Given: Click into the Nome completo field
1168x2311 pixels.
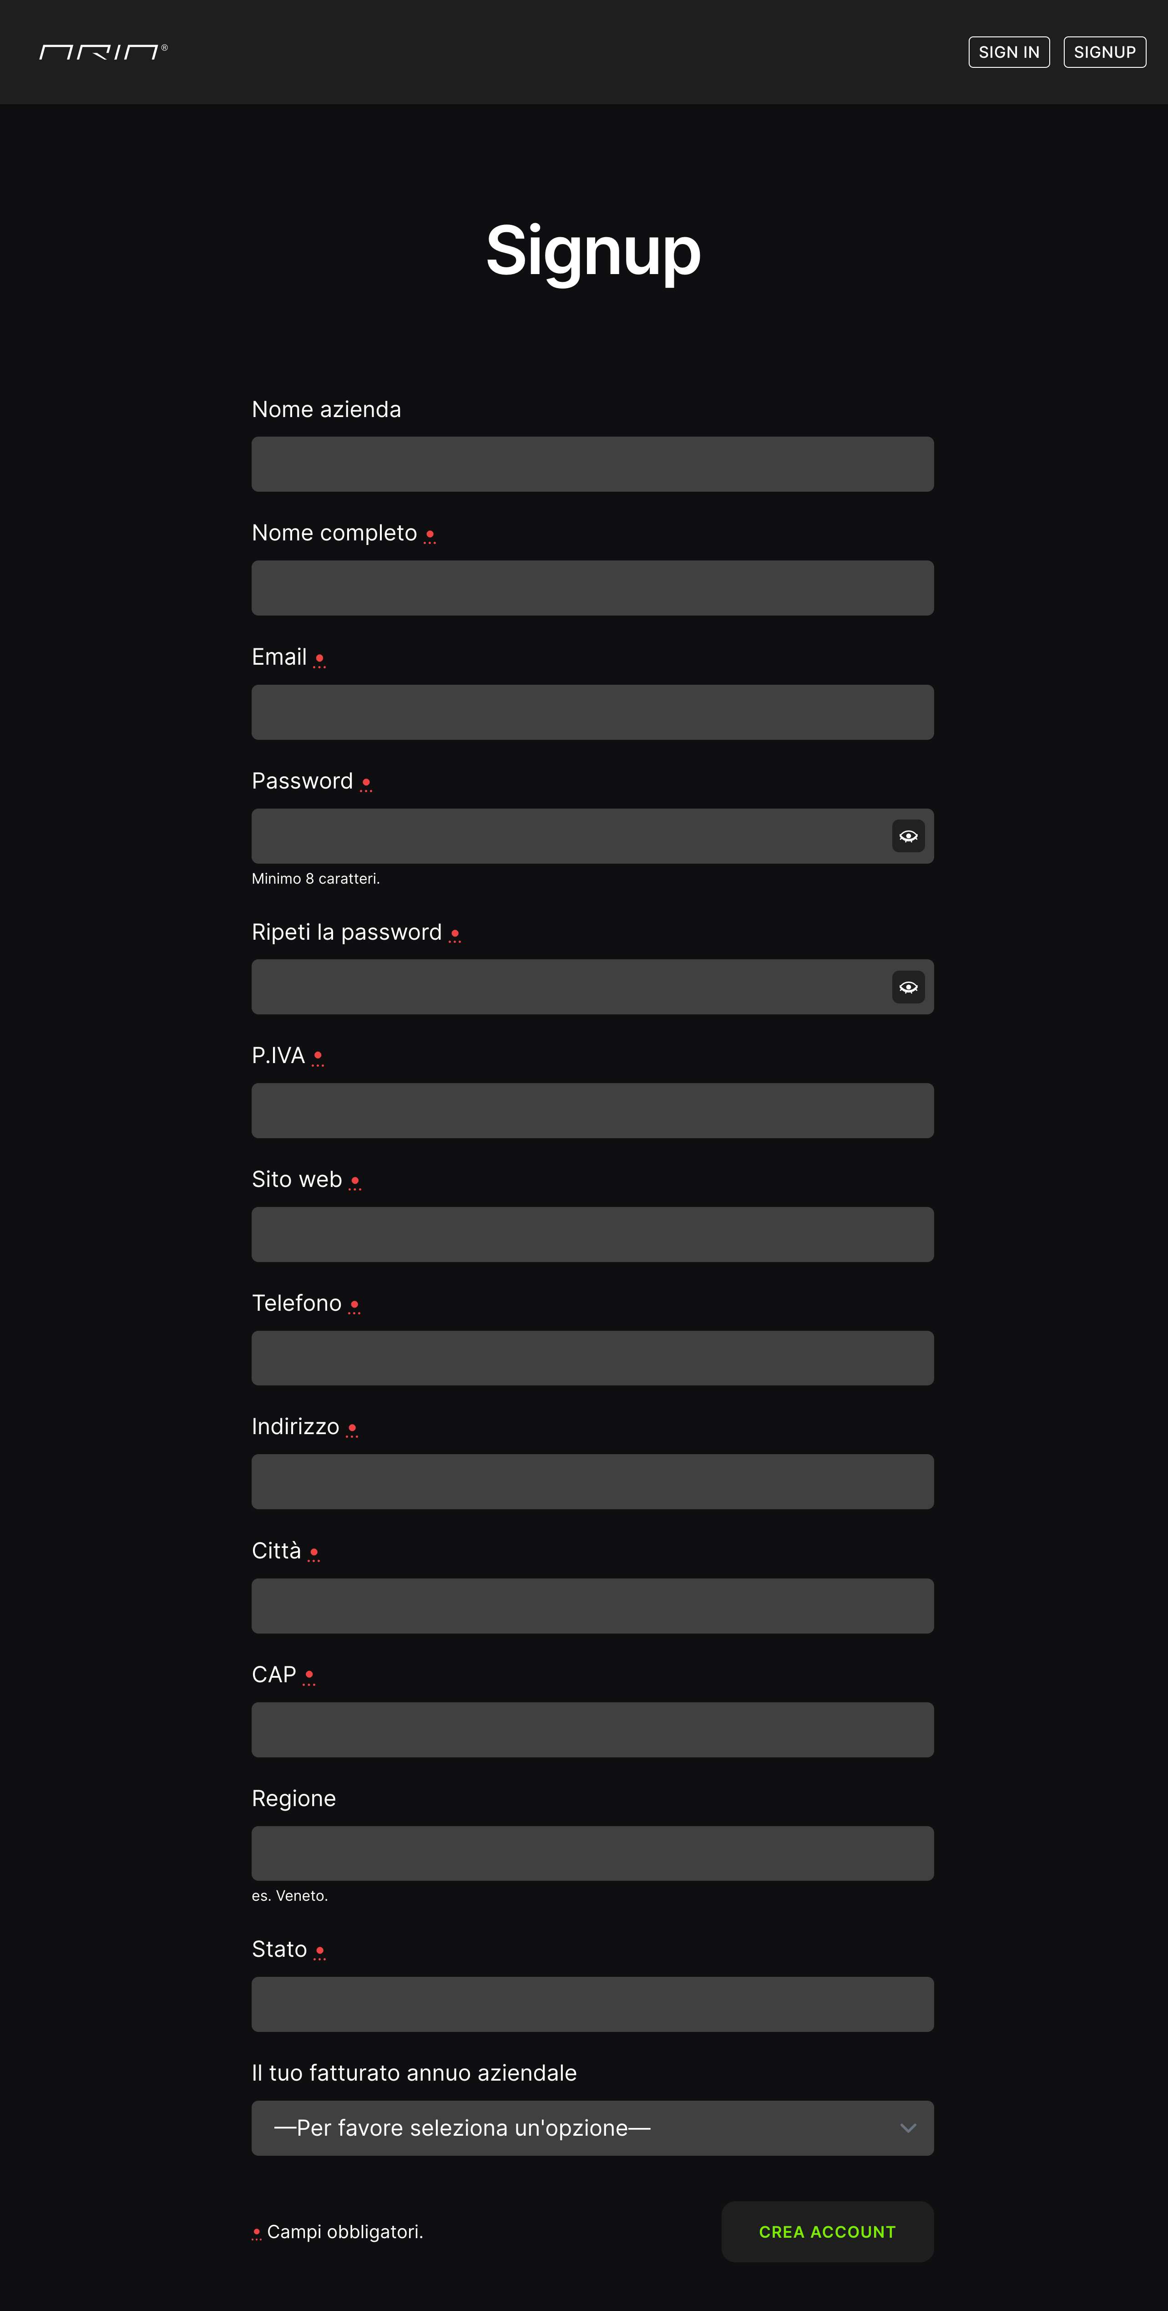Looking at the screenshot, I should (x=592, y=588).
